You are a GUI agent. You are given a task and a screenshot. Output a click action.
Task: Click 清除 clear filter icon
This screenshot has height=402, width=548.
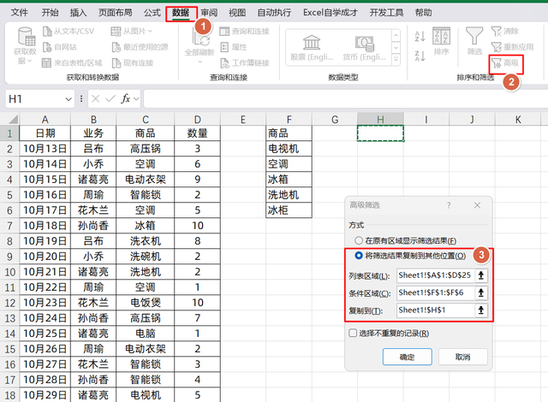496,32
